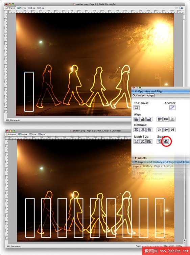Toggle the To Canvas alignment button
The width and height of the screenshot is (190, 255).
[x=136, y=108]
